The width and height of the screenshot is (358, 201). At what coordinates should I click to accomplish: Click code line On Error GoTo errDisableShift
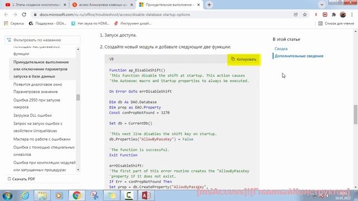click(x=140, y=92)
